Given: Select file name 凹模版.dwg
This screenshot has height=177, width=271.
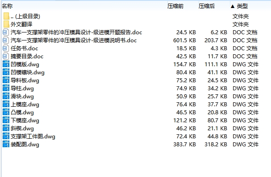Looking at the screenshot, I should 25,64.
